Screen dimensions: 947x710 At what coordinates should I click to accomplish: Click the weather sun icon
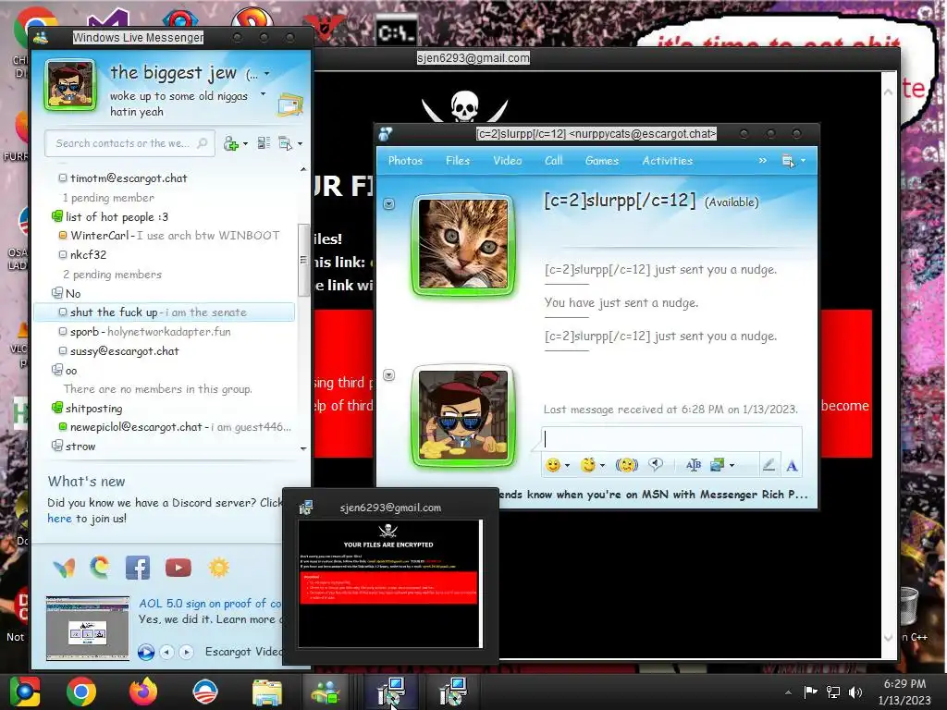[218, 568]
